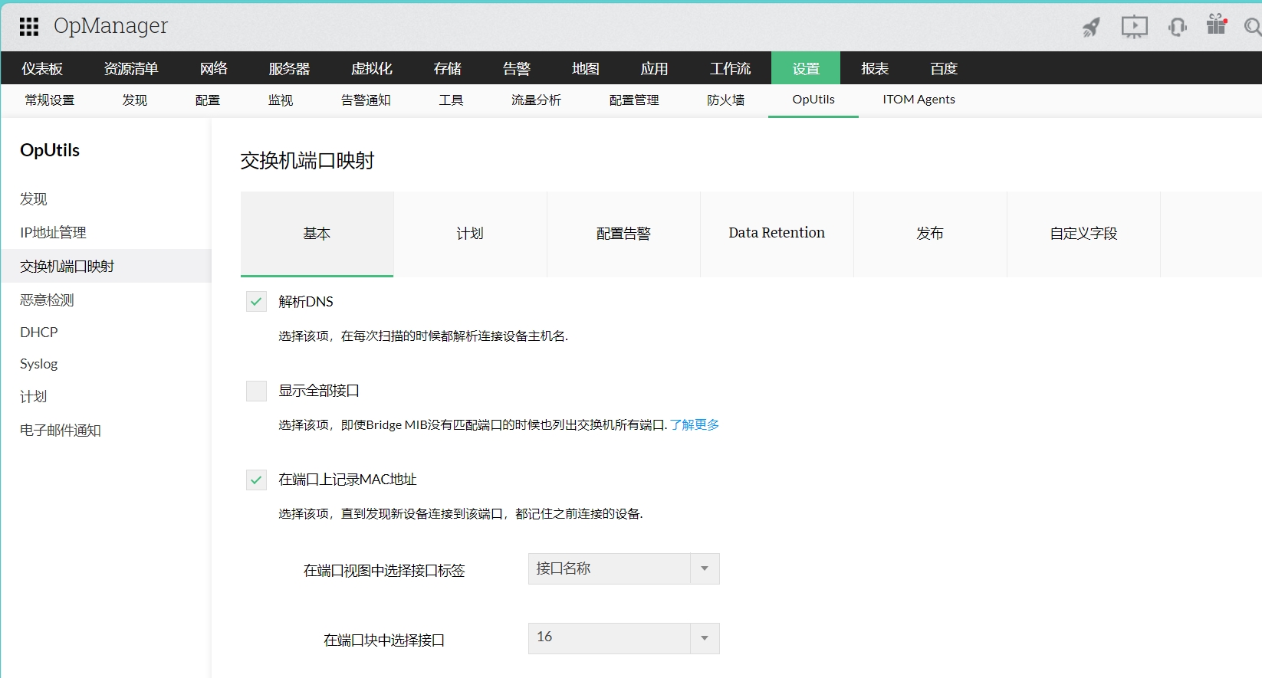Click the 防火墙 submenu item
The image size is (1262, 678).
tap(725, 100)
